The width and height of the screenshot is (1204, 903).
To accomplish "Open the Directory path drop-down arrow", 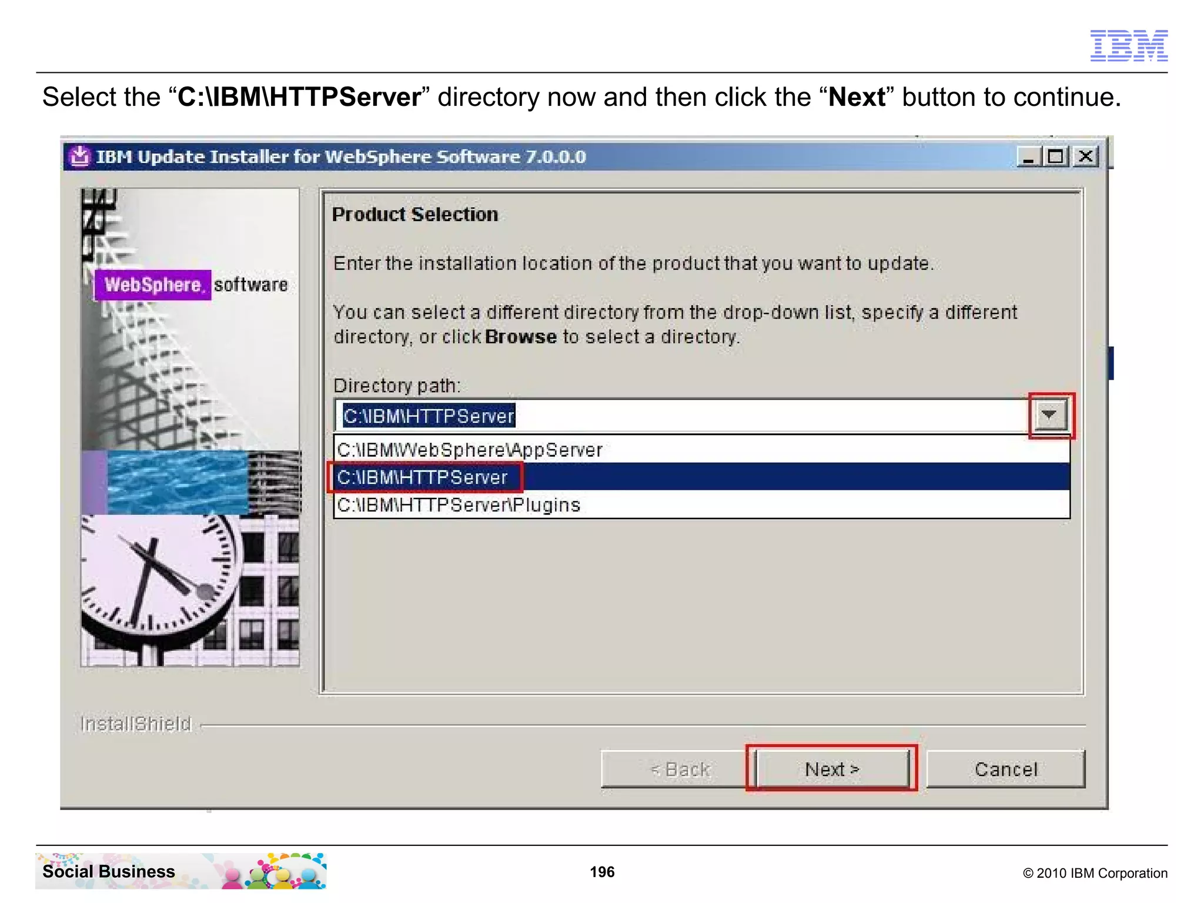I will (x=1051, y=416).
